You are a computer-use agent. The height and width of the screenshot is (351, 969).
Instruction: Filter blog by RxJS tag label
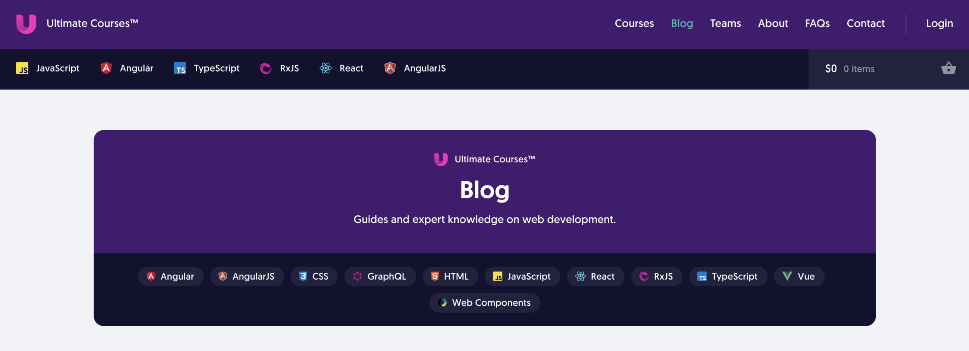663,276
